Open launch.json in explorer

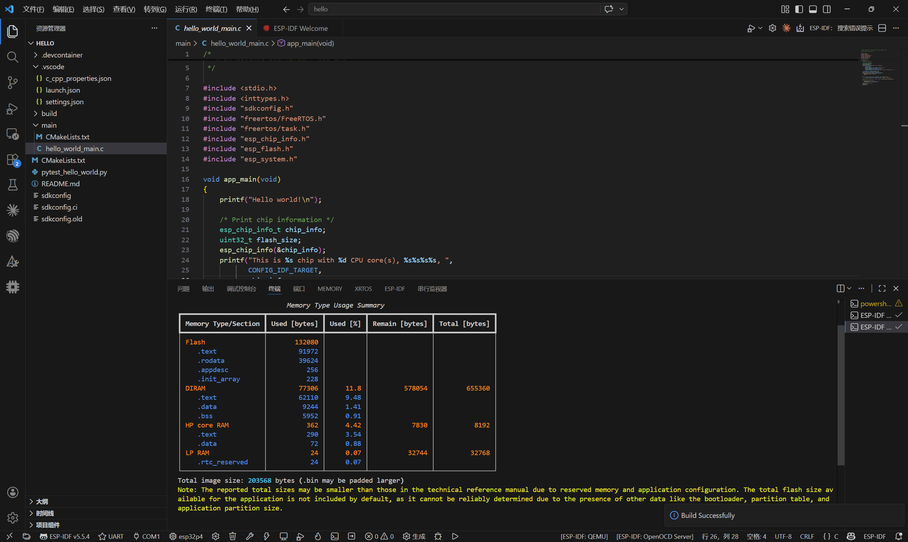pyautogui.click(x=62, y=90)
